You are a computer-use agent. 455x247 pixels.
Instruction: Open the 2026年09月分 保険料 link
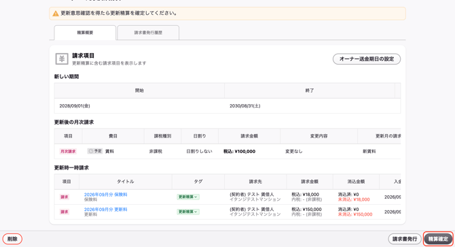(106, 195)
